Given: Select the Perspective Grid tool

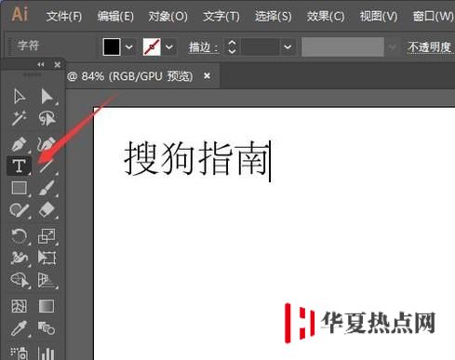Looking at the screenshot, I should pyautogui.click(x=47, y=280).
